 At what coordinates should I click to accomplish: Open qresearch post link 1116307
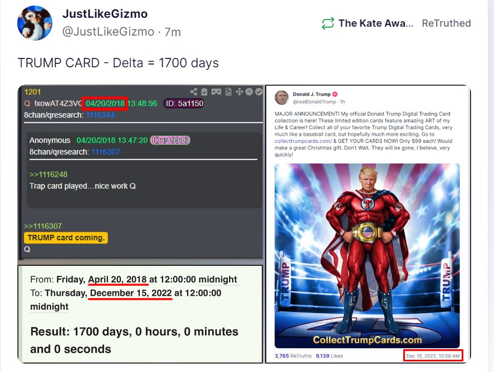[x=106, y=152]
